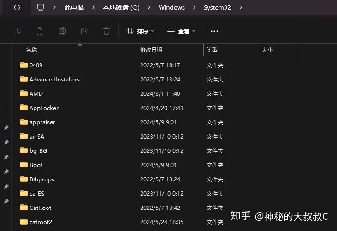Click the paste toolbar icon
This screenshot has height=231, width=337.
(40, 31)
